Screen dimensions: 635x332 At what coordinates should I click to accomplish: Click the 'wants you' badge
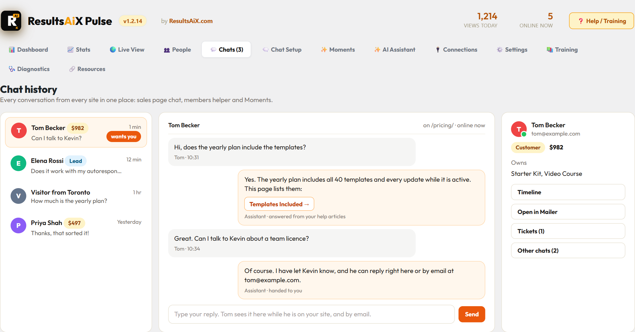tap(123, 136)
